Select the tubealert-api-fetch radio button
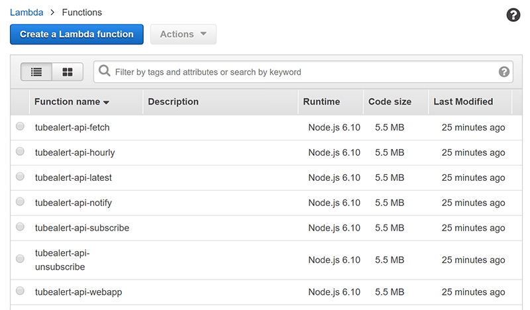This screenshot has height=310, width=530. (x=21, y=127)
